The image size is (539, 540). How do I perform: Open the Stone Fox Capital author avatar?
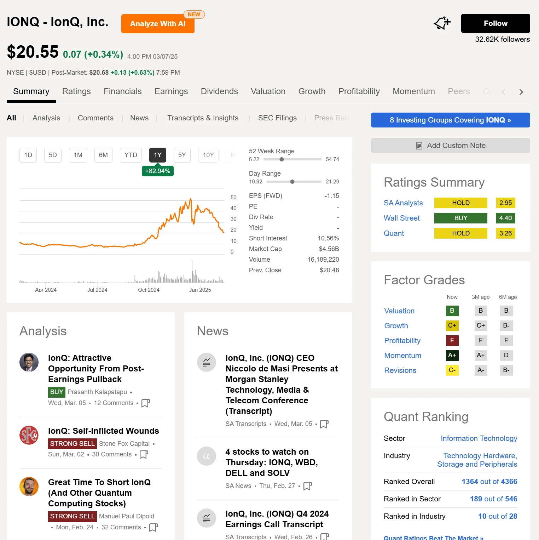pyautogui.click(x=29, y=435)
